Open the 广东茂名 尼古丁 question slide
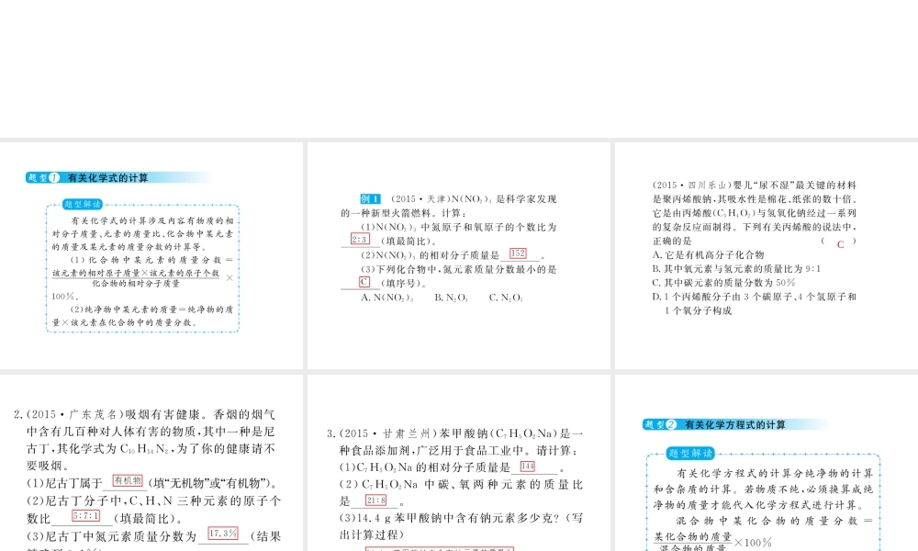This screenshot has width=918, height=551. [151, 463]
